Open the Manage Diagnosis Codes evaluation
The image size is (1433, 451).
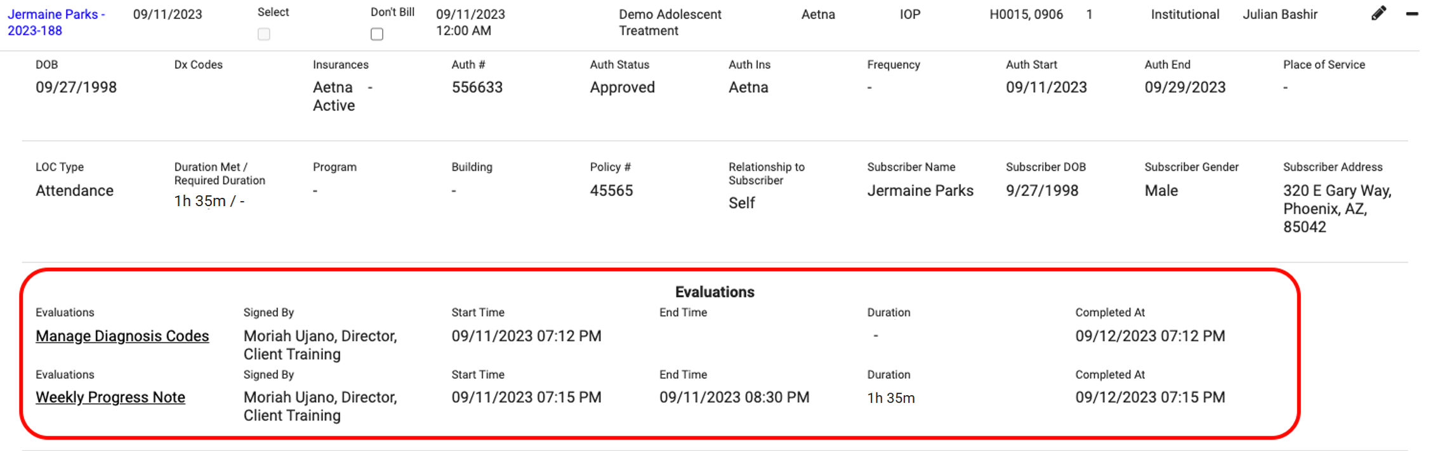122,336
